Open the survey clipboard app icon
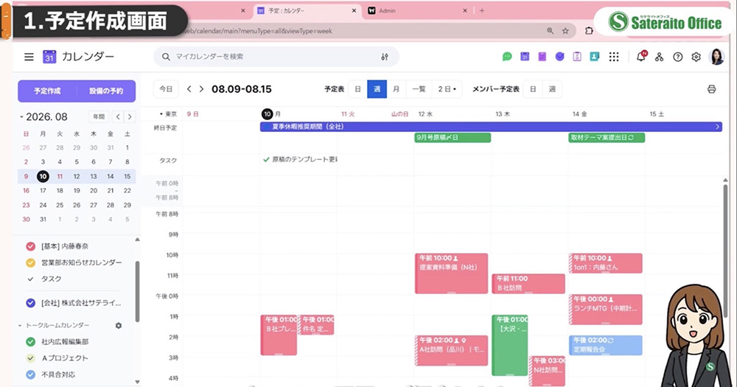The width and height of the screenshot is (737, 387). [x=577, y=57]
